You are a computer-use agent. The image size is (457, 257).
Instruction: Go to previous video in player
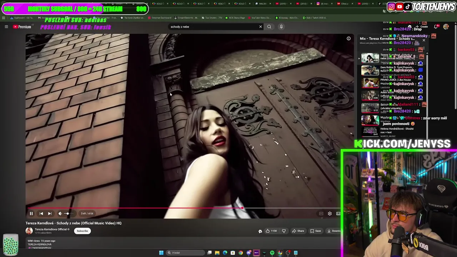pos(41,213)
